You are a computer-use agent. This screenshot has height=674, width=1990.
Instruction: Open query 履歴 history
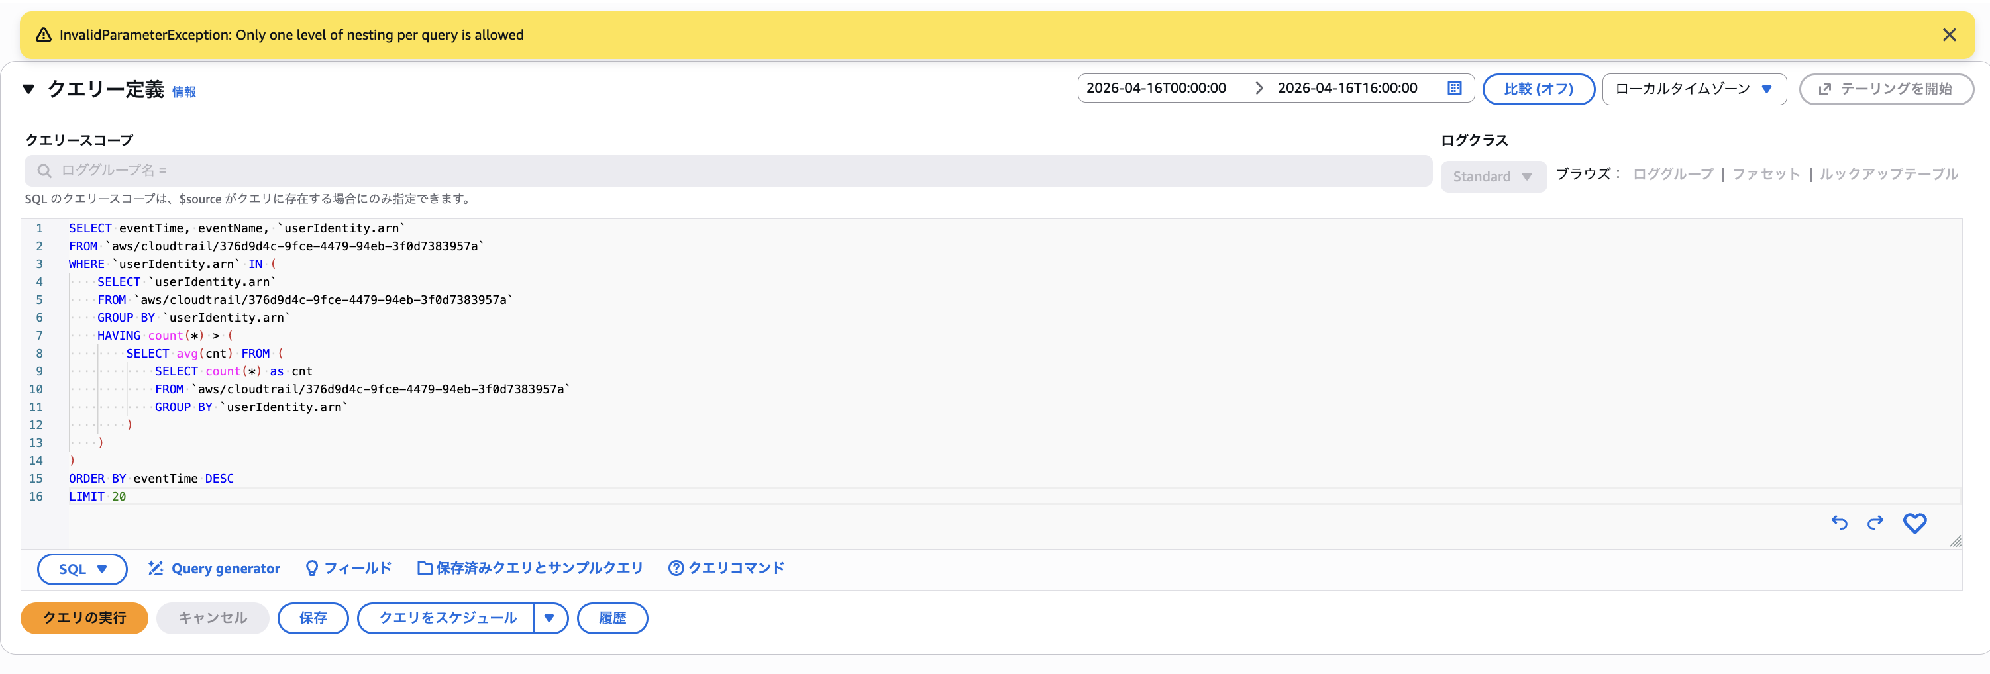[613, 618]
